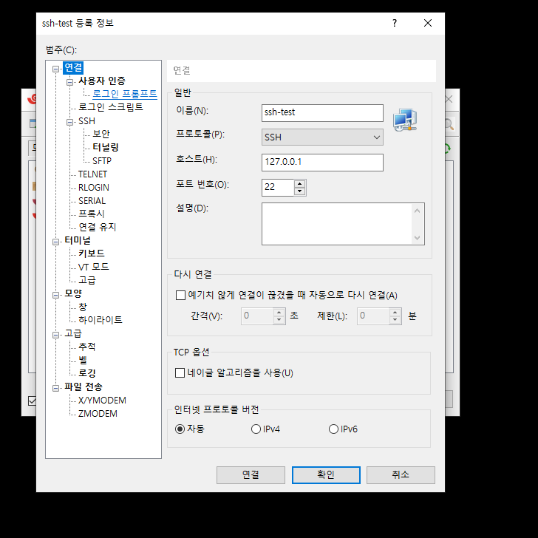Click the 포트 번호 field showing 22
Image resolution: width=538 pixels, height=538 pixels.
pyautogui.click(x=278, y=188)
